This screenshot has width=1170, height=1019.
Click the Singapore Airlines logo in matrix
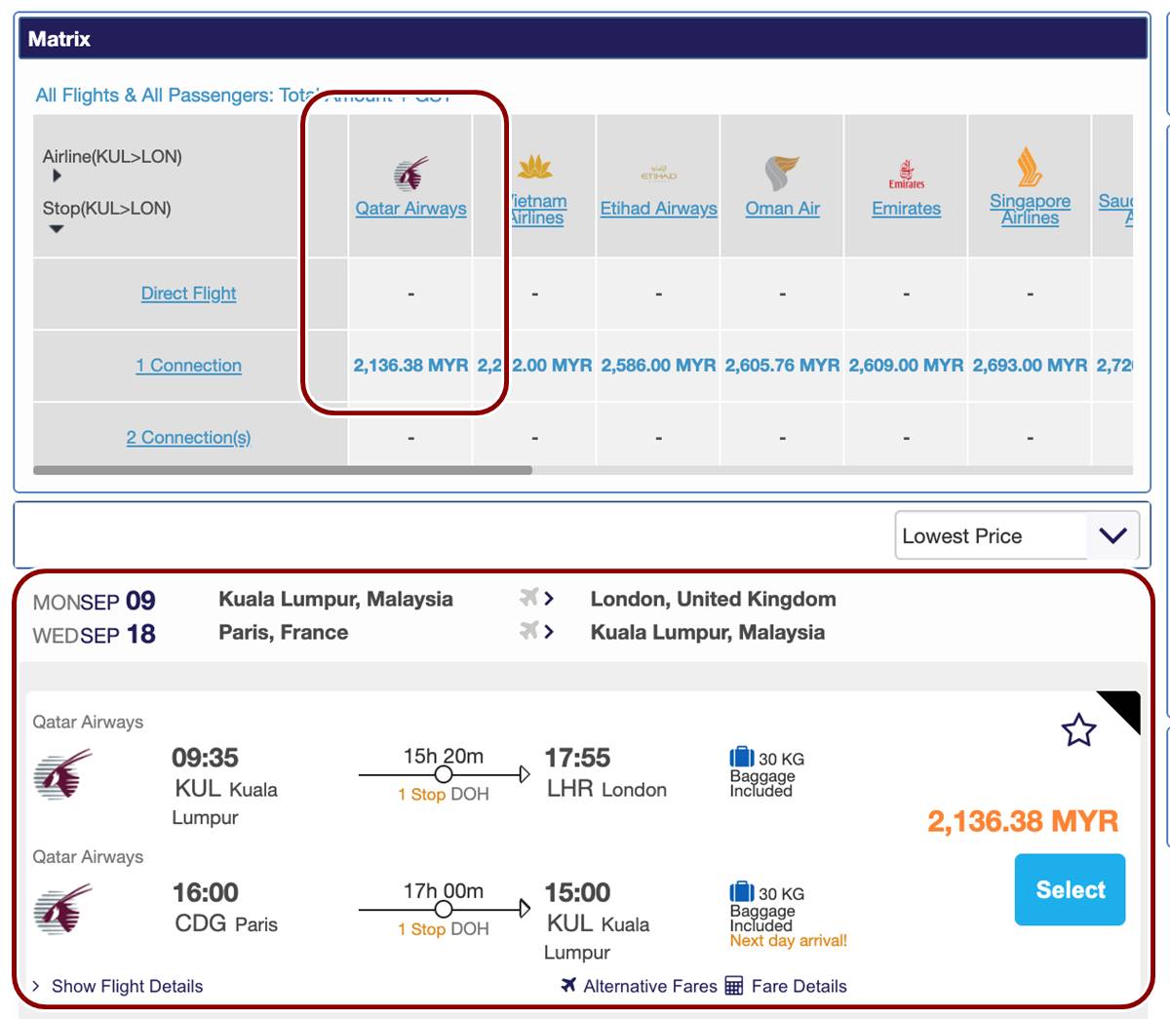click(x=1030, y=167)
